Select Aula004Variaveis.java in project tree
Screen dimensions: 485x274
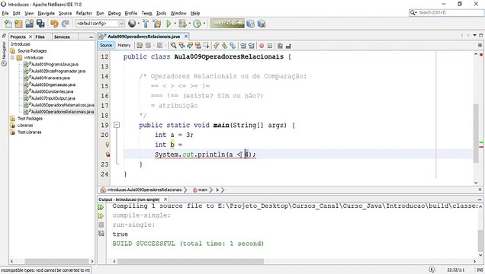click(x=50, y=78)
